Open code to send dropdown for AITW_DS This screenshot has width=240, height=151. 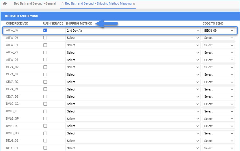pos(219,60)
